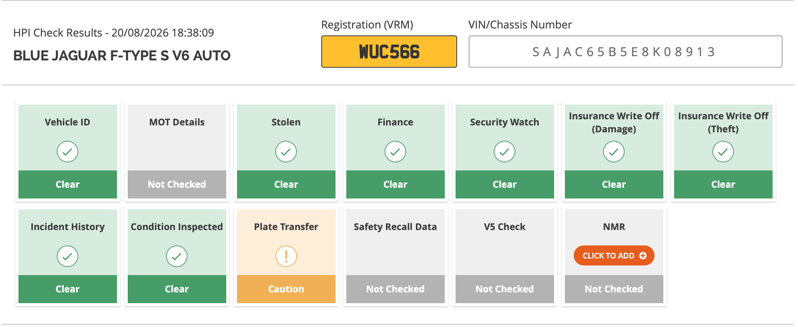Select the V5 Check Not Checked bar
Image resolution: width=798 pixels, height=327 pixels.
(x=504, y=289)
